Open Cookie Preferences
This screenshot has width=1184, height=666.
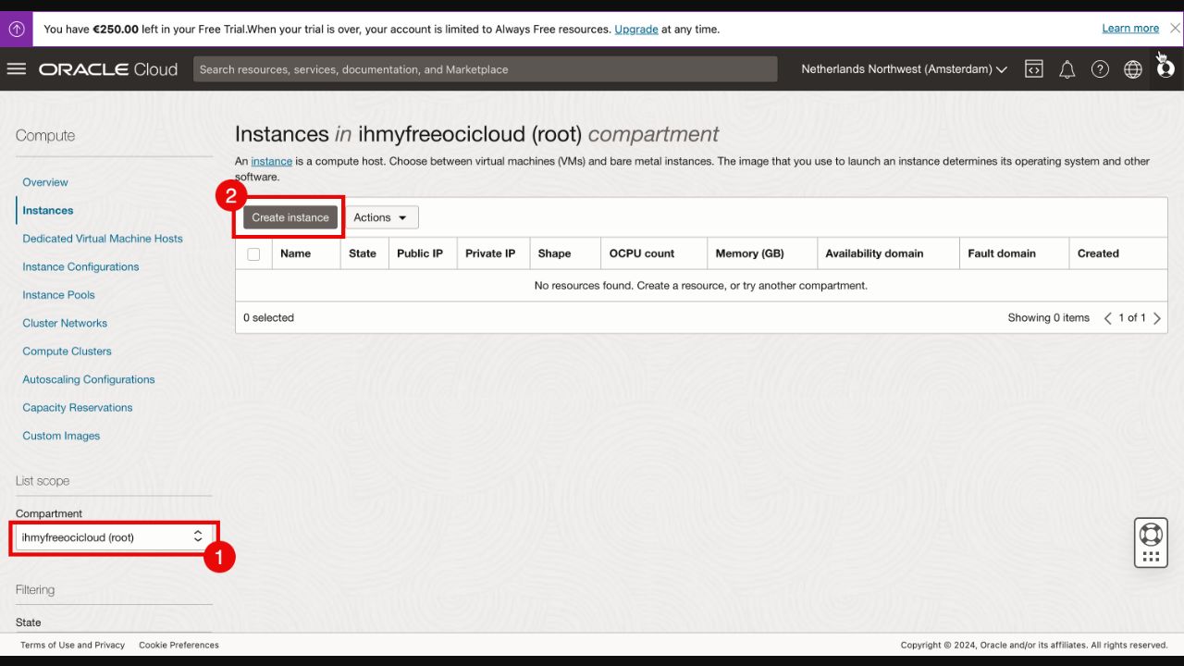(x=179, y=646)
